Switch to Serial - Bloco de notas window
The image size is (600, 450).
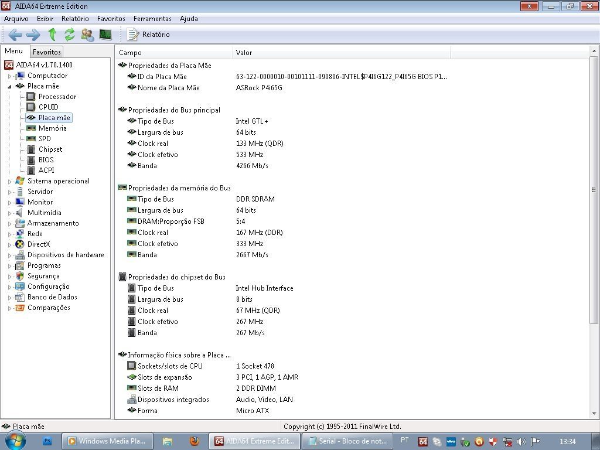click(347, 441)
